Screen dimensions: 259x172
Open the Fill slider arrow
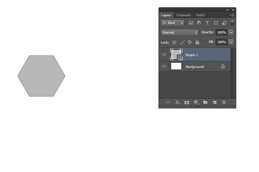click(231, 42)
